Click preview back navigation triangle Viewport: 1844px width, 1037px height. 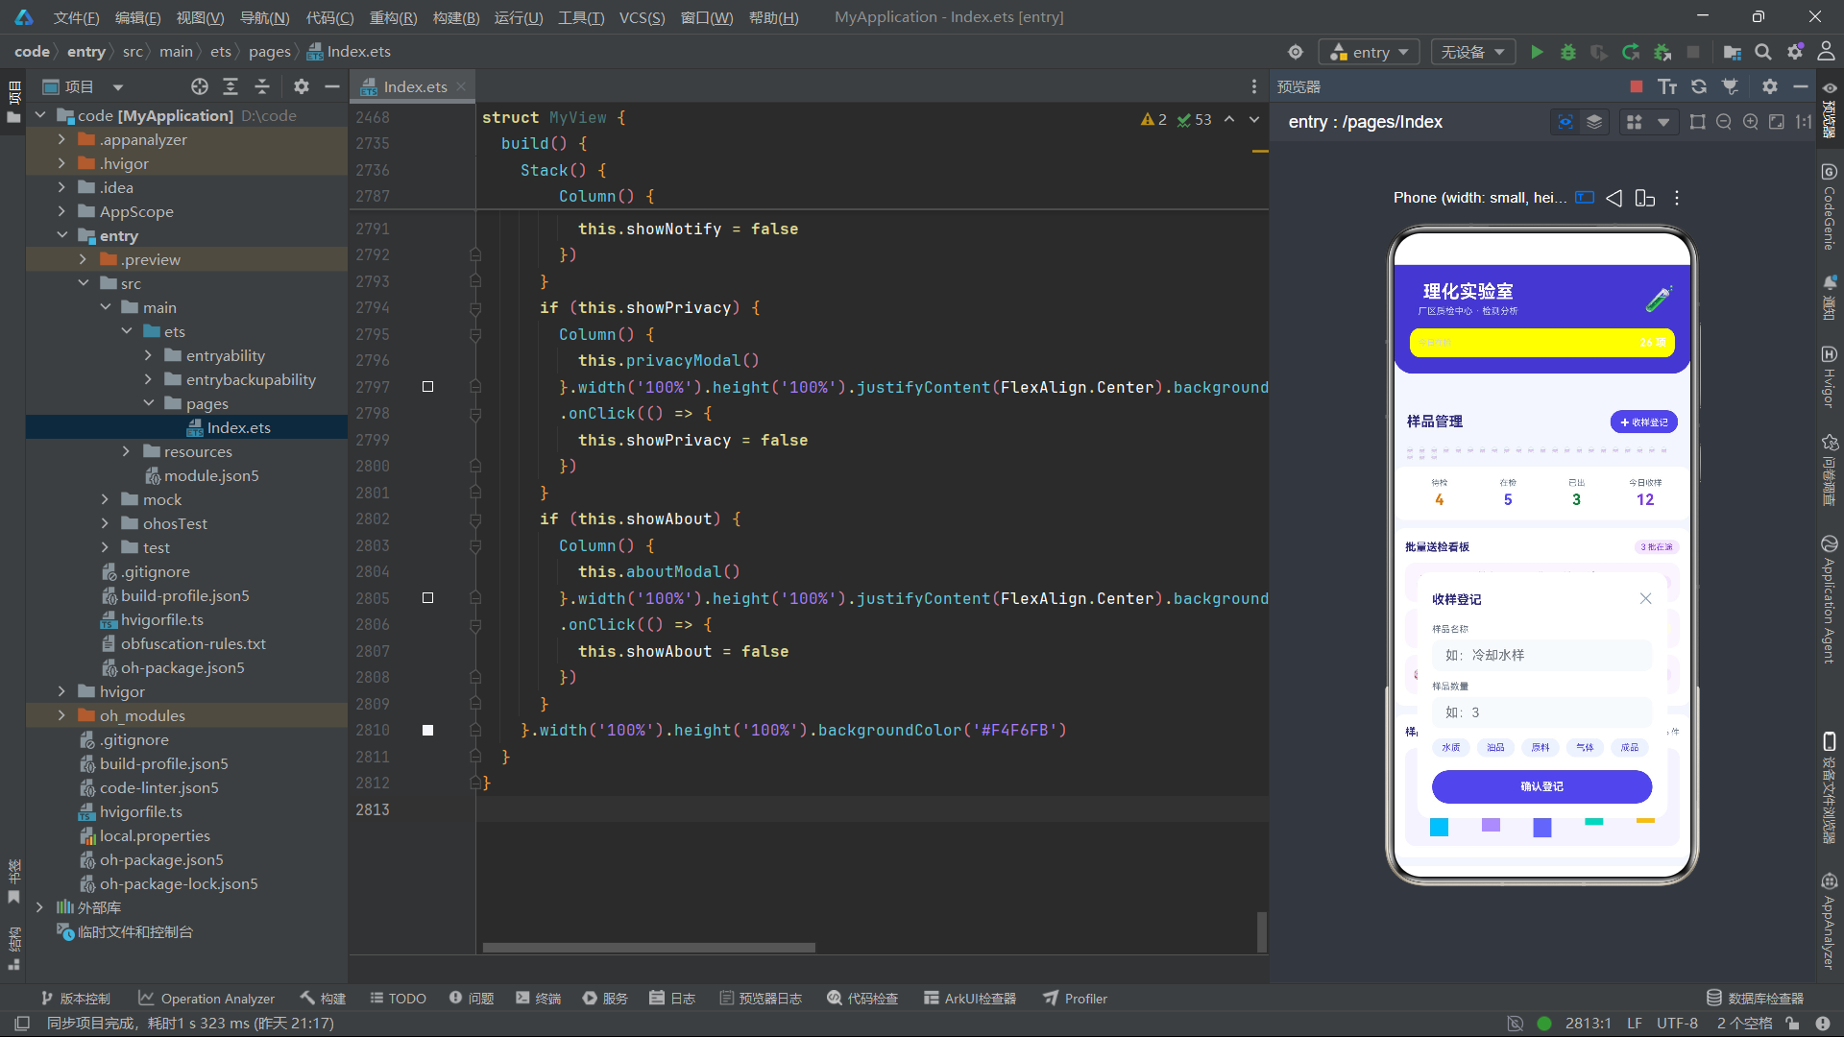pyautogui.click(x=1614, y=198)
